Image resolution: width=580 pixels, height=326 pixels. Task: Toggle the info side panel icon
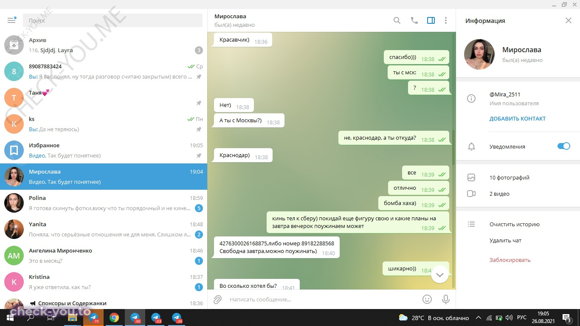pyautogui.click(x=431, y=20)
